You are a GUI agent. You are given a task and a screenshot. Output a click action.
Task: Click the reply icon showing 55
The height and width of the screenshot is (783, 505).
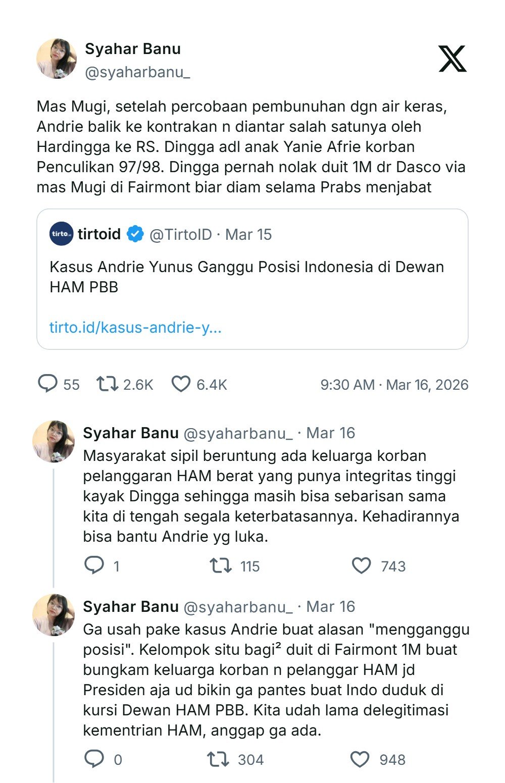[47, 384]
